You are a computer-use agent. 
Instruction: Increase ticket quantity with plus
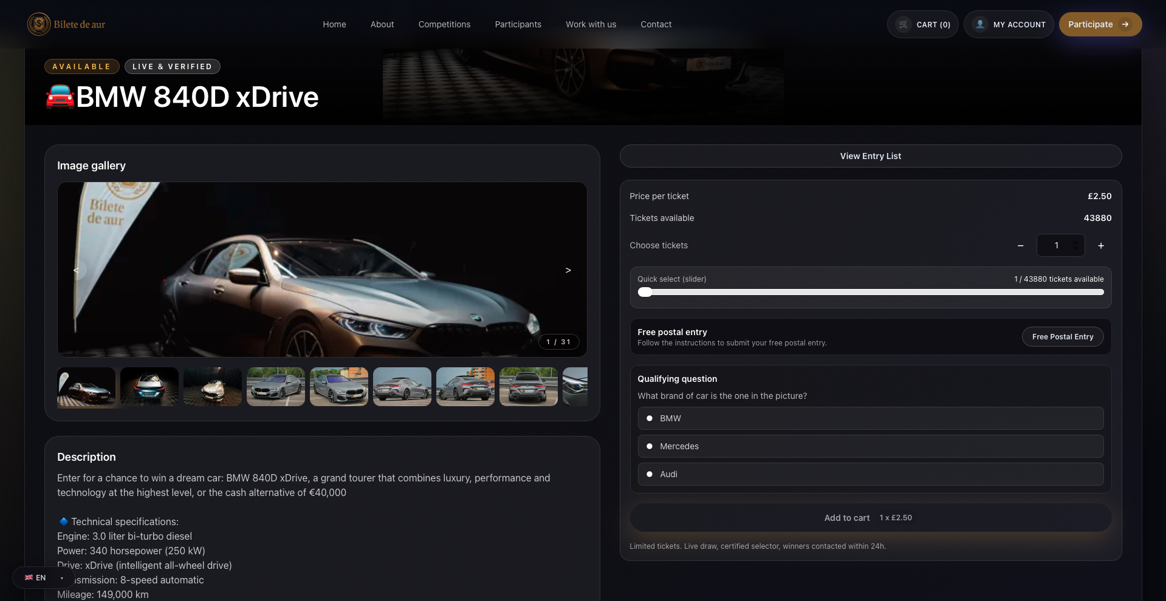point(1101,245)
